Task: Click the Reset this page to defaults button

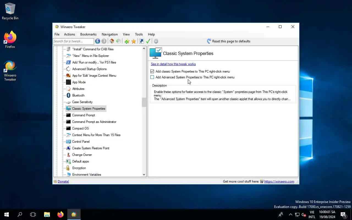Action: [x=228, y=41]
